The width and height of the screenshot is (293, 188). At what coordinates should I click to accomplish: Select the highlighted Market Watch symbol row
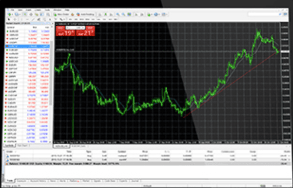tap(28, 46)
